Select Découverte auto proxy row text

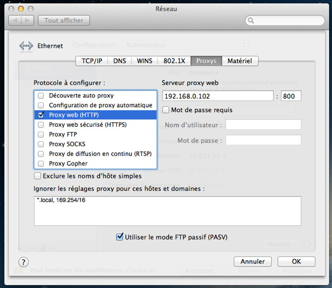tap(81, 96)
